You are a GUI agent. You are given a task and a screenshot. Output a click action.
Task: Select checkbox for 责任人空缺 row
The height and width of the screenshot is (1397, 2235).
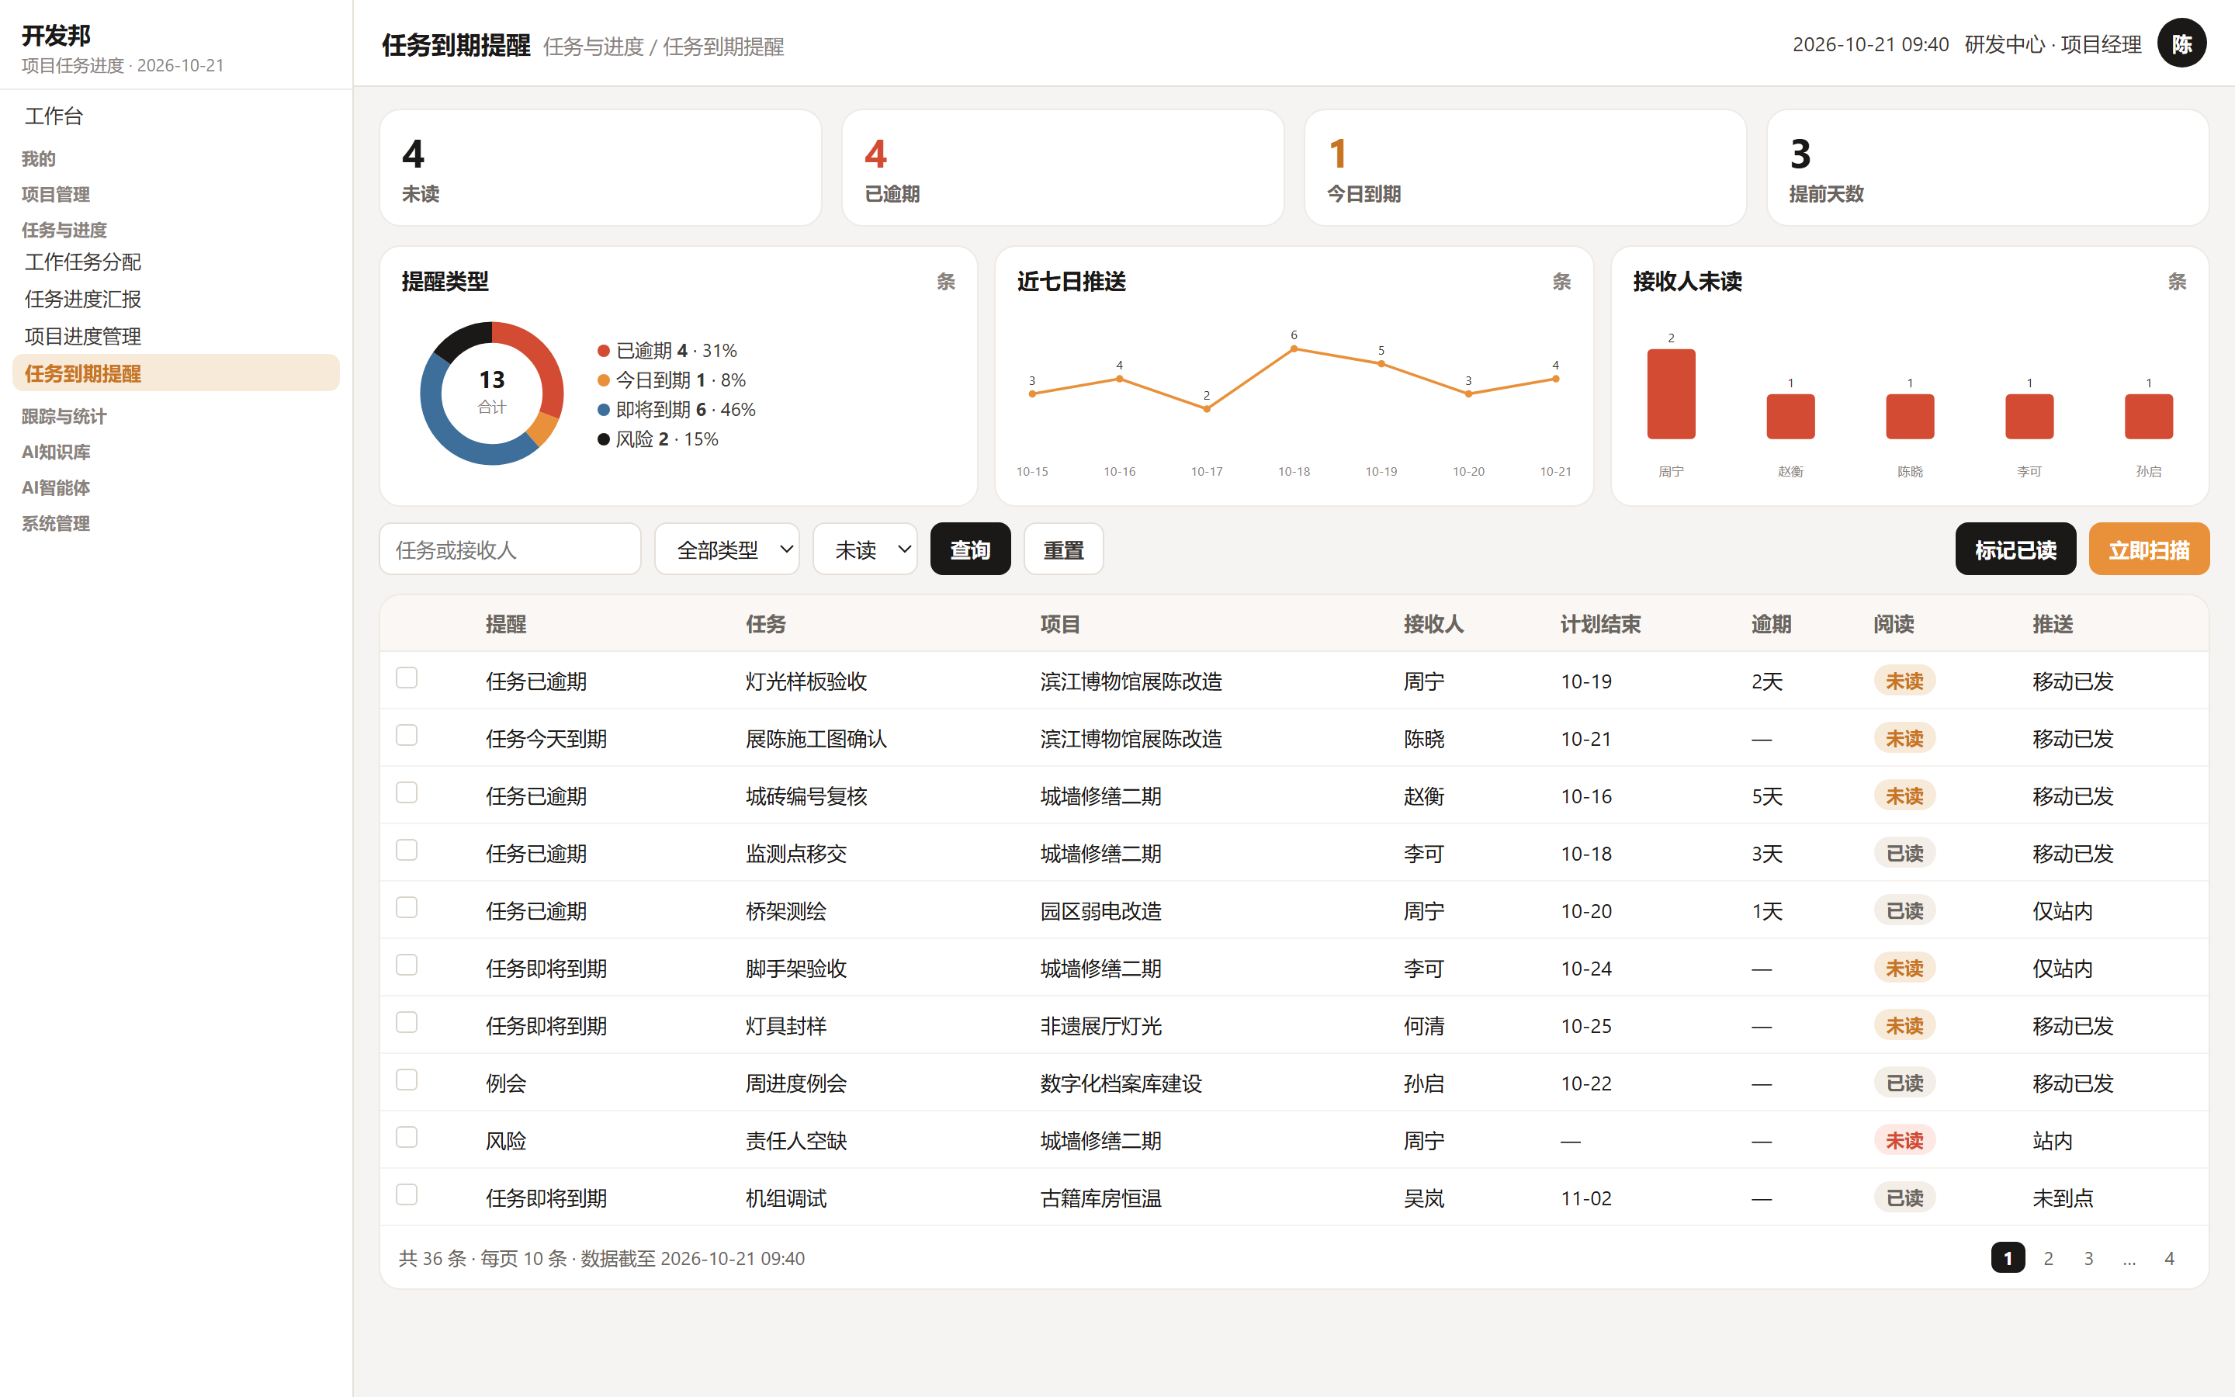[407, 1137]
